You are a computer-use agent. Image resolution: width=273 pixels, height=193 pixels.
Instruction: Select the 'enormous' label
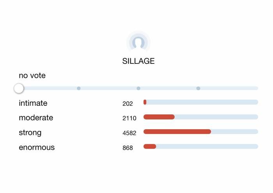(37, 147)
